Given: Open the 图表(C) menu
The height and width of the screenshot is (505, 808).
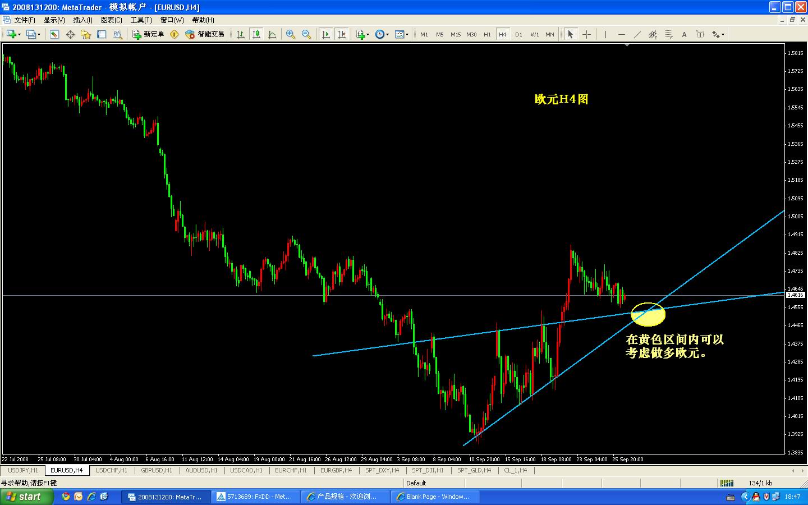Looking at the screenshot, I should pos(111,20).
